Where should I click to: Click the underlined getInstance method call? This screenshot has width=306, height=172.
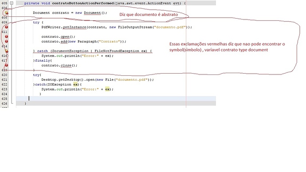(x=75, y=27)
